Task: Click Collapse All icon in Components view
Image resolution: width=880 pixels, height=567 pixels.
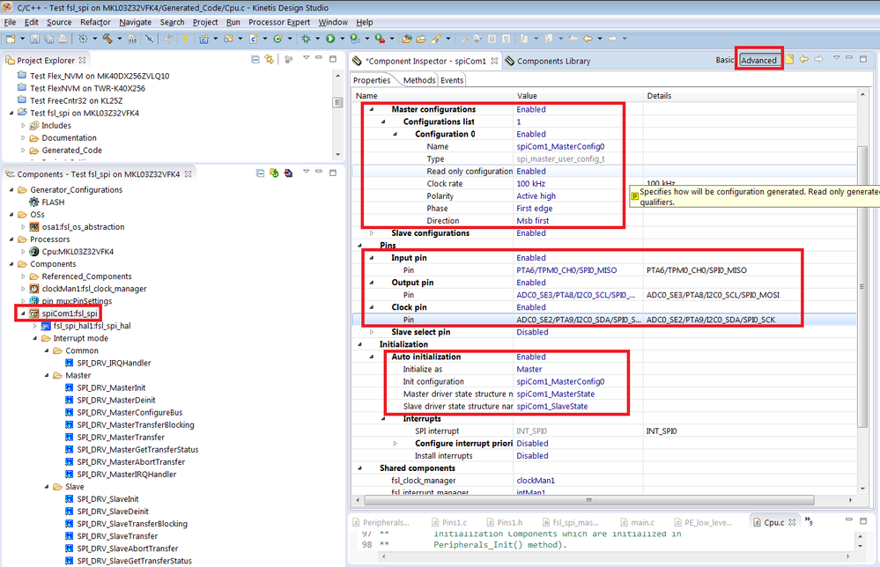Action: [x=261, y=173]
